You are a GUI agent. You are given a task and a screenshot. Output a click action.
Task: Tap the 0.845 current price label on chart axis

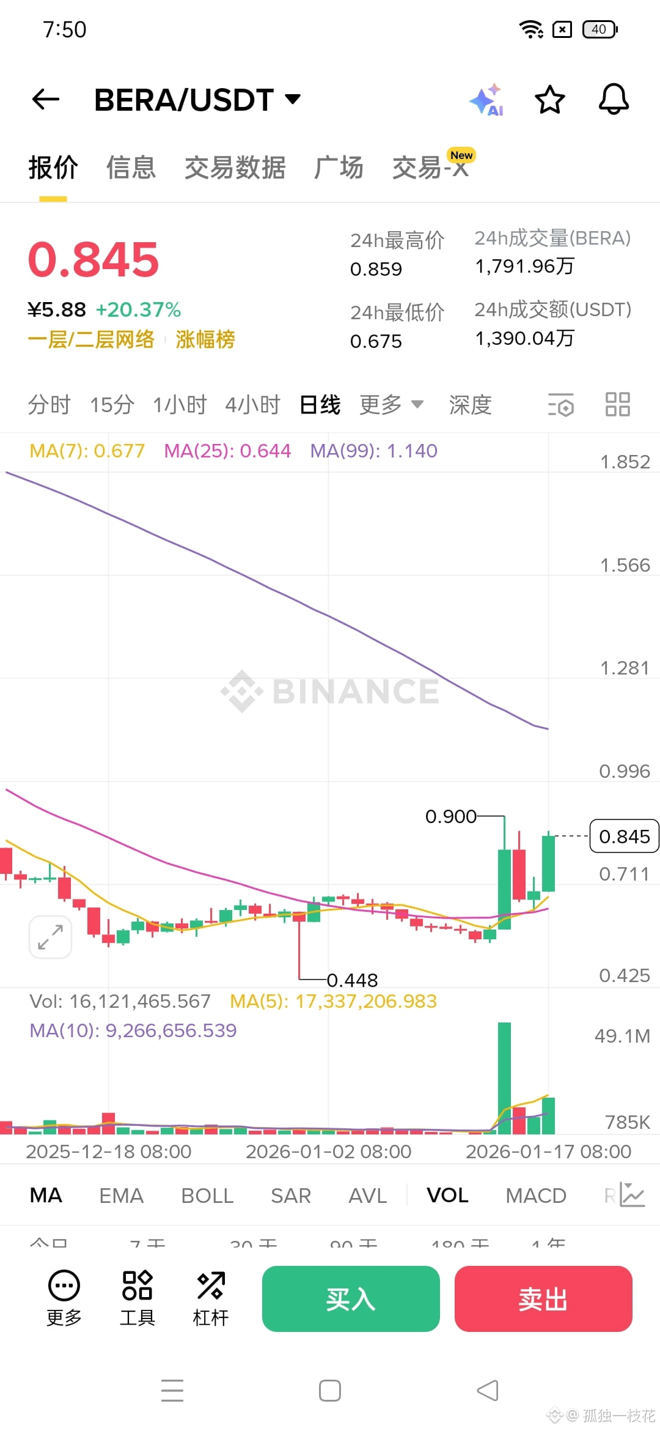point(625,836)
